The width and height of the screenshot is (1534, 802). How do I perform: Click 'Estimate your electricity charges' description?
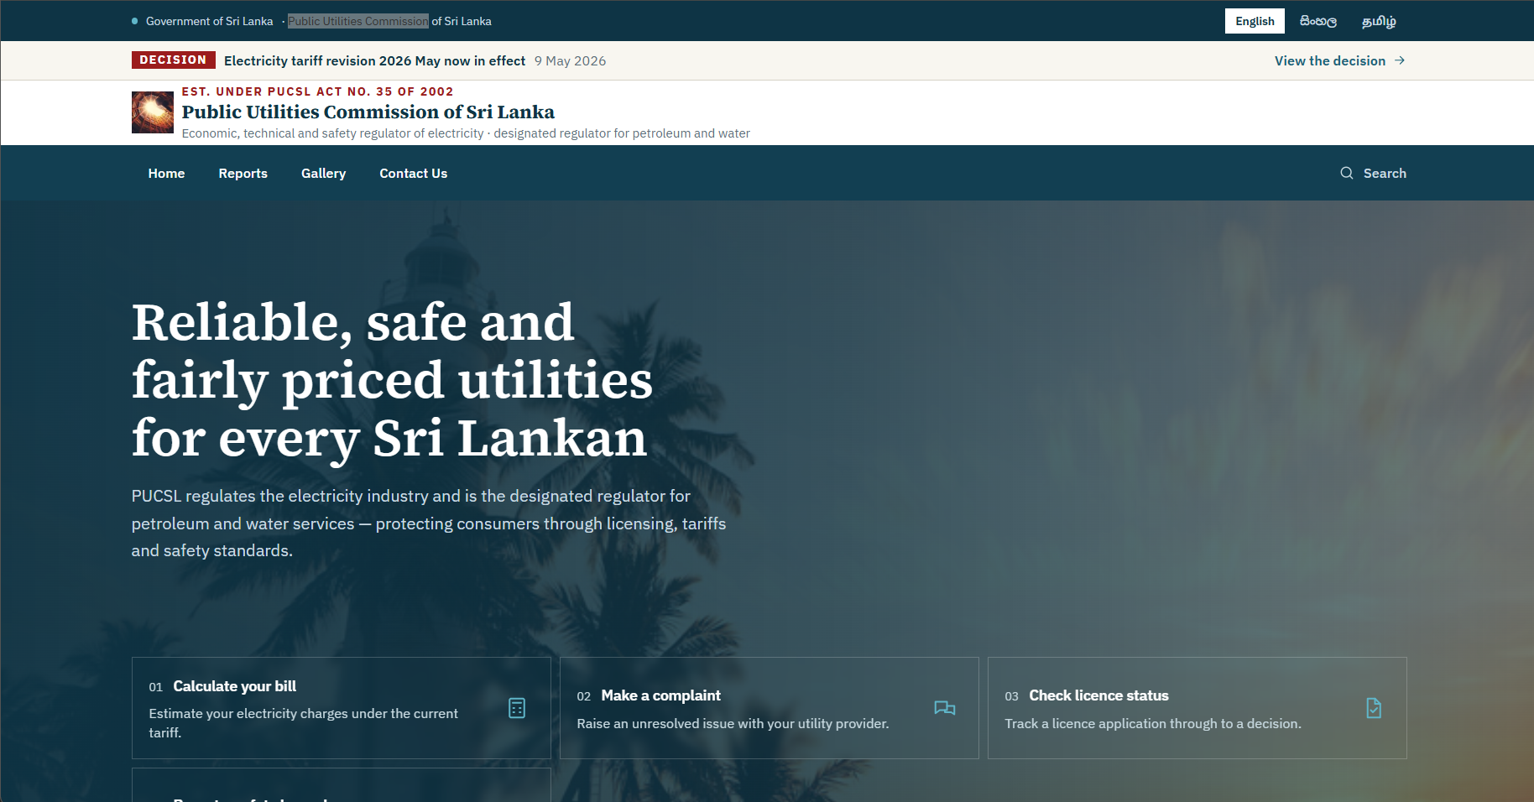[303, 722]
